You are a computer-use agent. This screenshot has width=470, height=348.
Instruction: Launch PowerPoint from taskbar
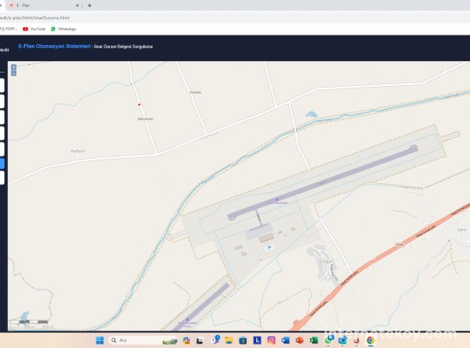(x=300, y=340)
